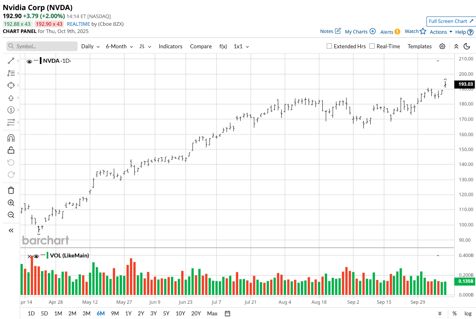This screenshot has height=319, width=476.
Task: Select the 5D time range
Action: tap(44, 313)
